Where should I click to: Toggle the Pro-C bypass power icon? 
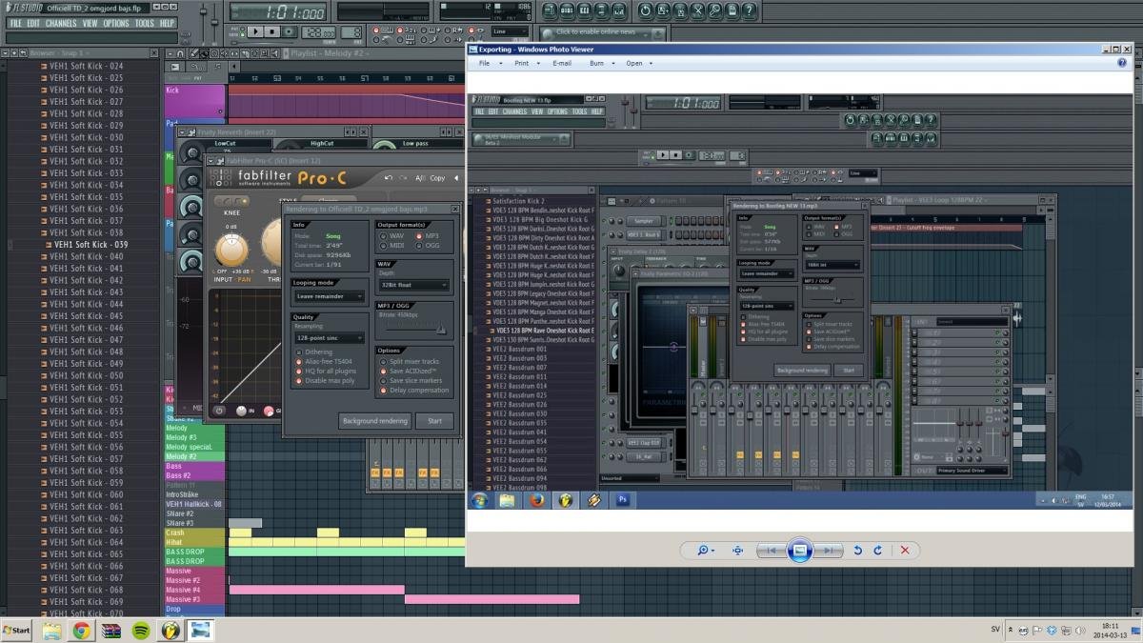219,411
